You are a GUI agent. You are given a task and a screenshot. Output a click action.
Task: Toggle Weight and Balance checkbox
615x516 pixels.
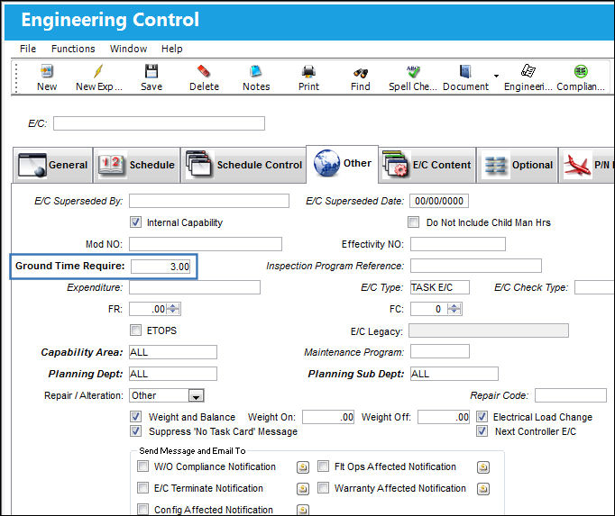[135, 416]
